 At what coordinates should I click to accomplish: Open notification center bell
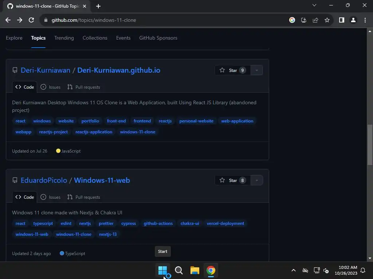(x=363, y=270)
